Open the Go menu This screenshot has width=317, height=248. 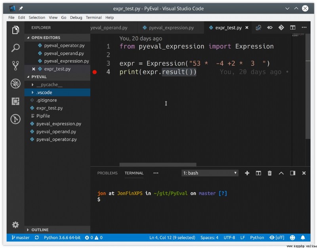tap(64, 17)
